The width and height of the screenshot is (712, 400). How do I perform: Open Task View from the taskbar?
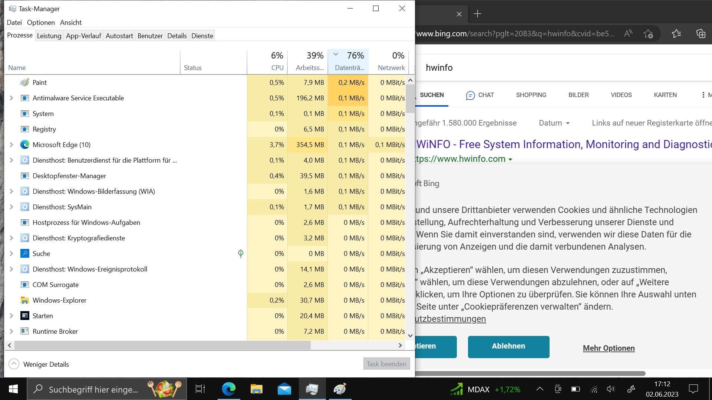click(200, 389)
